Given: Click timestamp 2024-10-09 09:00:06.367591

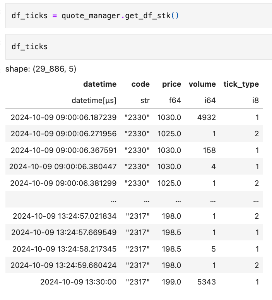Looking at the screenshot, I should tap(63, 150).
